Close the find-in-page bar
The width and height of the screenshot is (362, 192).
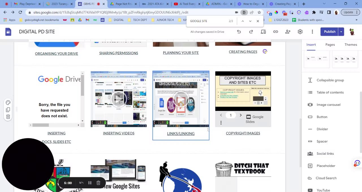pyautogui.click(x=258, y=21)
